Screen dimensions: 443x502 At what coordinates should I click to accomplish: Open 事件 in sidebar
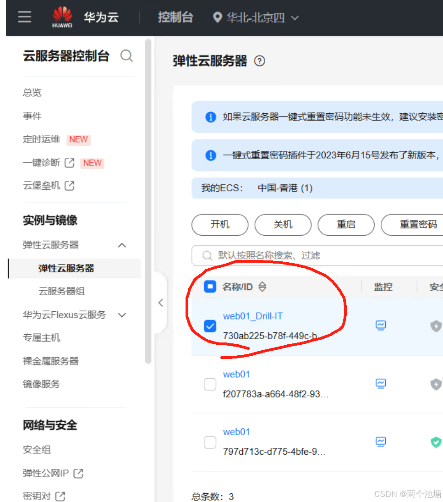coord(33,116)
